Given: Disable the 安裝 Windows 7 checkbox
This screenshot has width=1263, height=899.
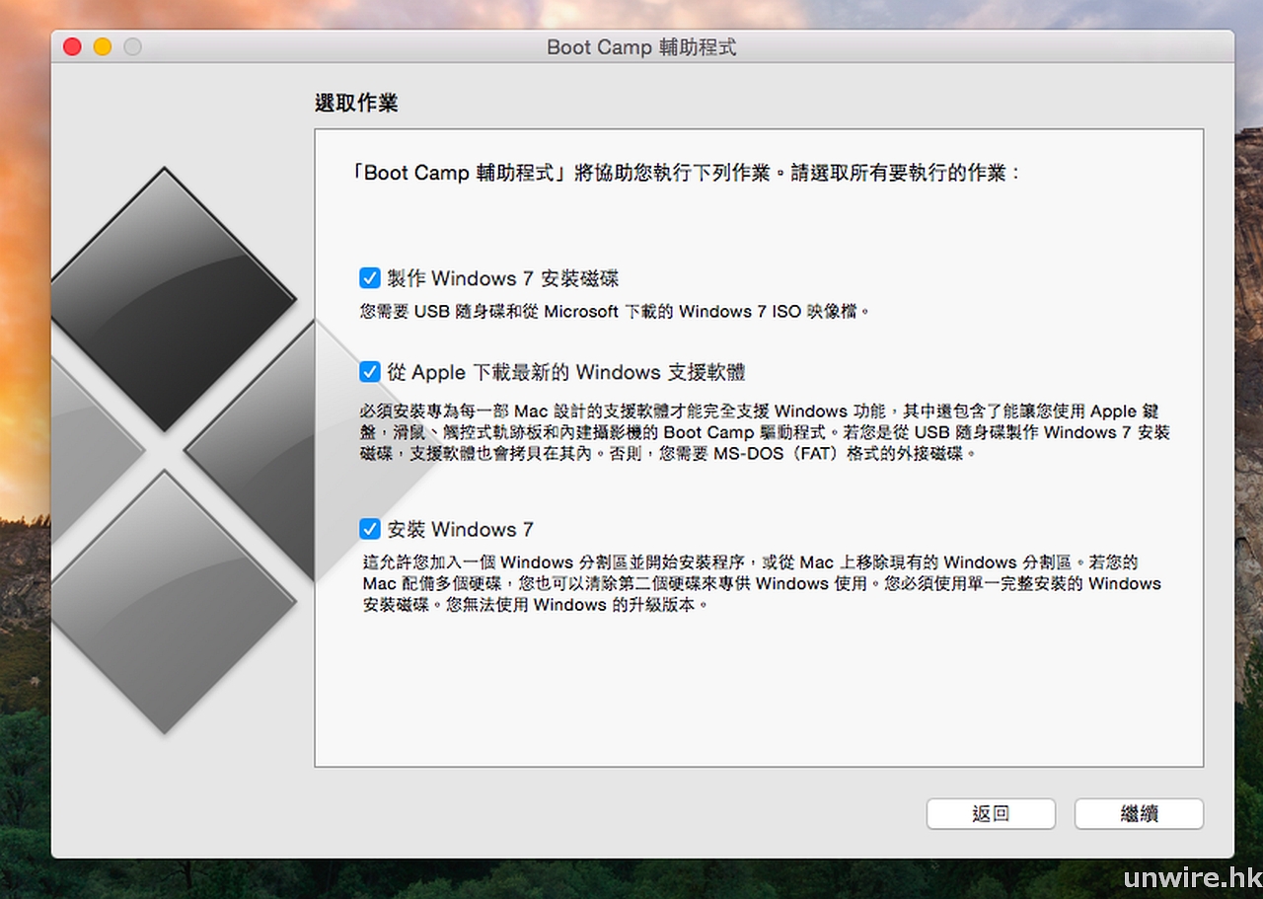Looking at the screenshot, I should (370, 530).
